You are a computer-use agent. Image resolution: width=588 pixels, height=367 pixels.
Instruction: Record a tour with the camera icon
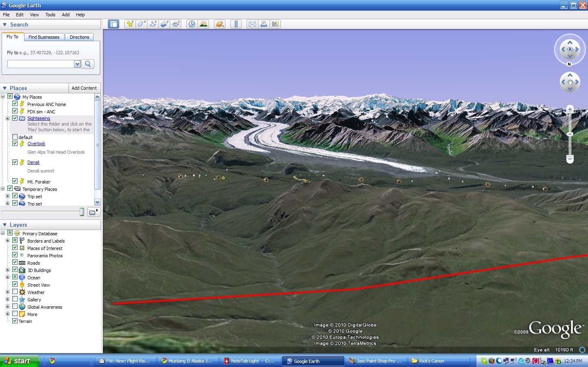tap(176, 24)
